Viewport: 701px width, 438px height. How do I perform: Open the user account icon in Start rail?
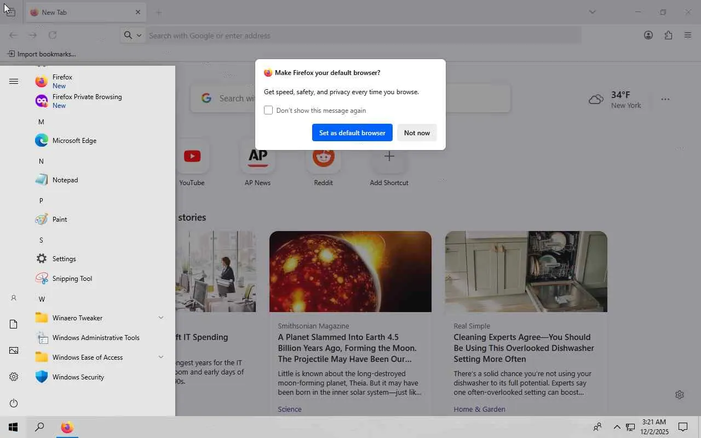[x=14, y=298]
